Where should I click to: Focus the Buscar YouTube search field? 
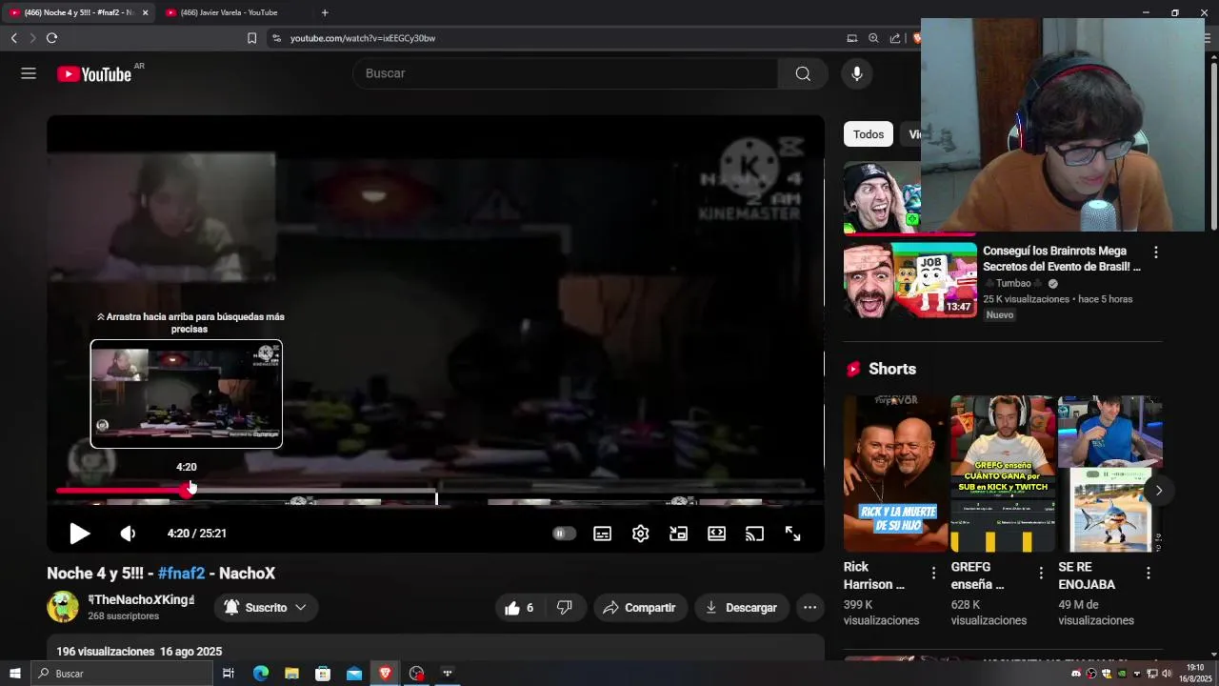click(x=566, y=73)
